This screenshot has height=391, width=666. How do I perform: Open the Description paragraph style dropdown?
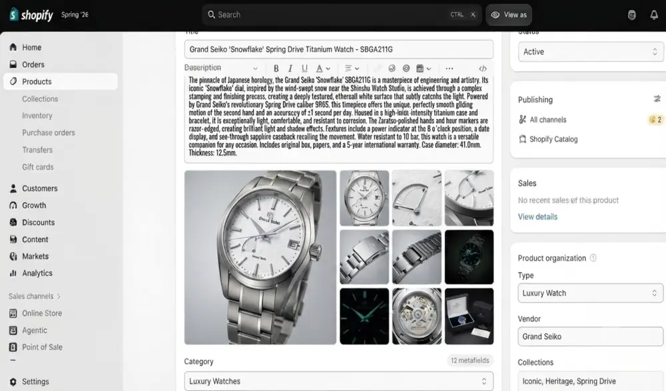tap(221, 68)
